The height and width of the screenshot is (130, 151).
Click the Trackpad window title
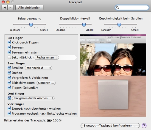(x=75, y=2)
